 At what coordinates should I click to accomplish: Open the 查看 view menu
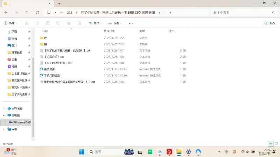coord(115,23)
